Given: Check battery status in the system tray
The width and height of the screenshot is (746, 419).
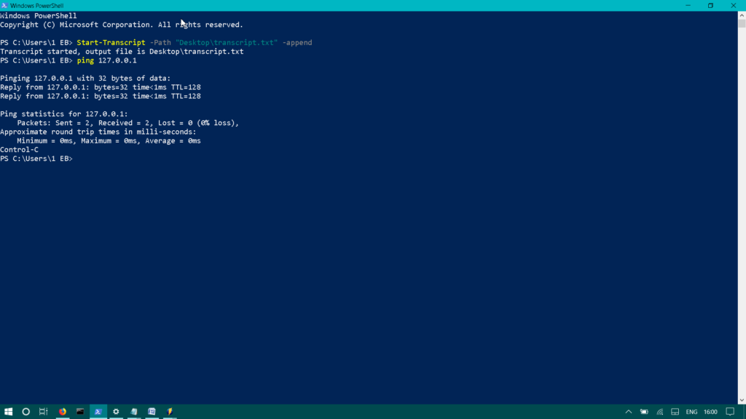Looking at the screenshot, I should tap(643, 411).
